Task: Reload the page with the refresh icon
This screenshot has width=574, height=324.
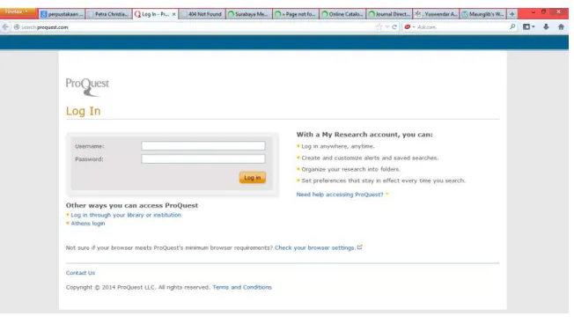Action: (394, 27)
